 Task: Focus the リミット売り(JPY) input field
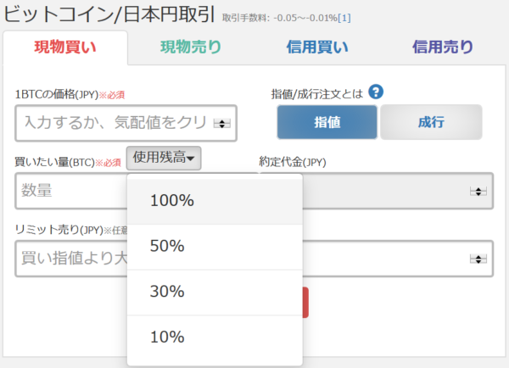coord(71,259)
